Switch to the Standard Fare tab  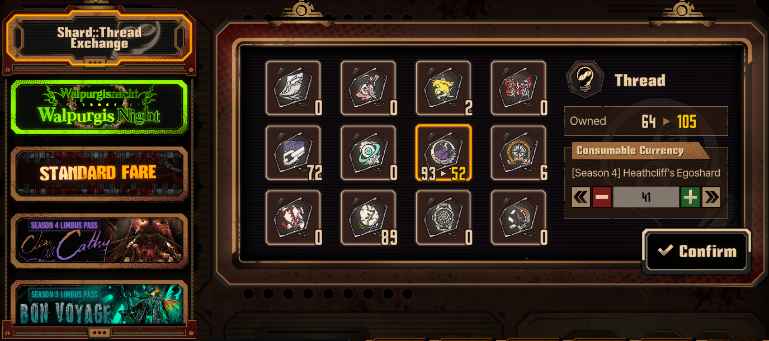pyautogui.click(x=99, y=173)
